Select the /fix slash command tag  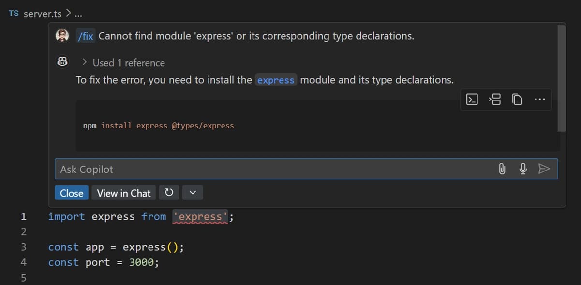click(x=86, y=36)
